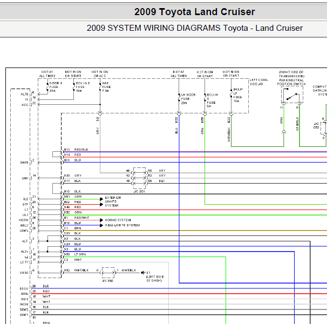The image size is (327, 324).
Task: Click the 'ACC' terminal label at pin 22
Action: 25,105
